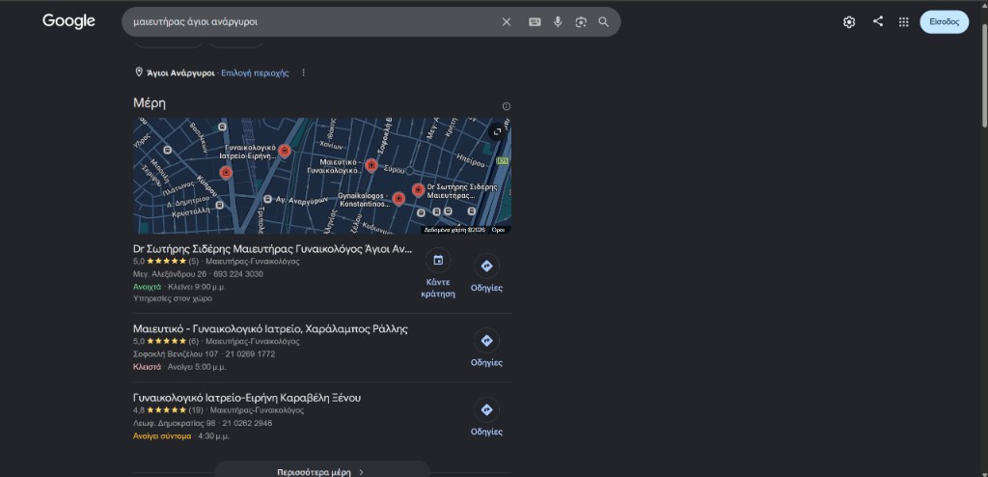Click the 5,0 rating with (6) reviews
Screen dimensions: 988x477
point(166,342)
